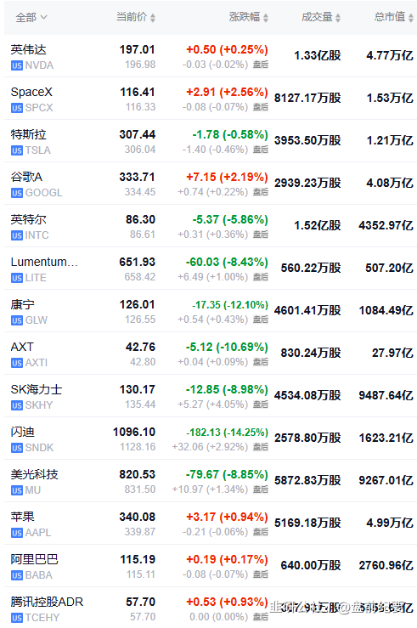The image size is (417, 628).
Task: Open the SpaceX SPCX stock
Action: (211, 99)
